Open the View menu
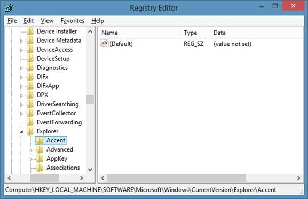The height and width of the screenshot is (199, 308). click(47, 21)
